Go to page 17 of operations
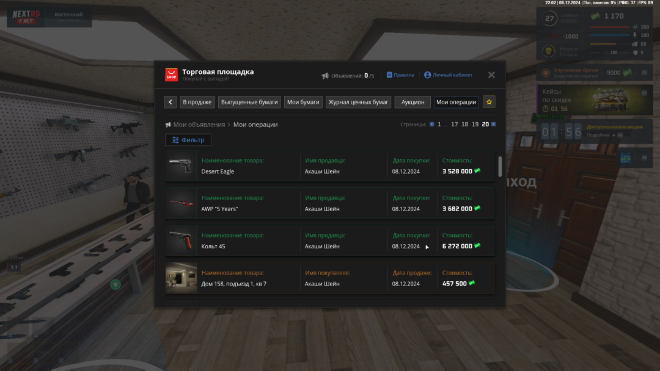Viewport: 660px width, 371px height. 454,124
